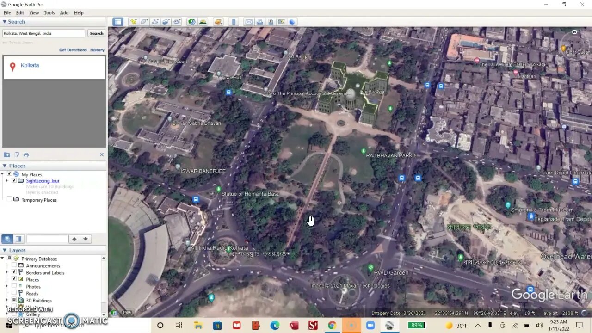Uncheck the Places layer
Screen dimensions: 592x333
click(14, 279)
